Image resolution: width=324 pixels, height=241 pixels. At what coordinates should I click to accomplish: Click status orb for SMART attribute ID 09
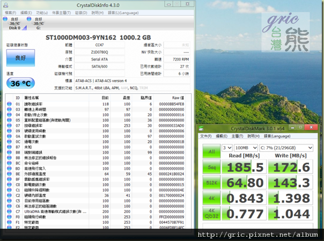point(9,131)
